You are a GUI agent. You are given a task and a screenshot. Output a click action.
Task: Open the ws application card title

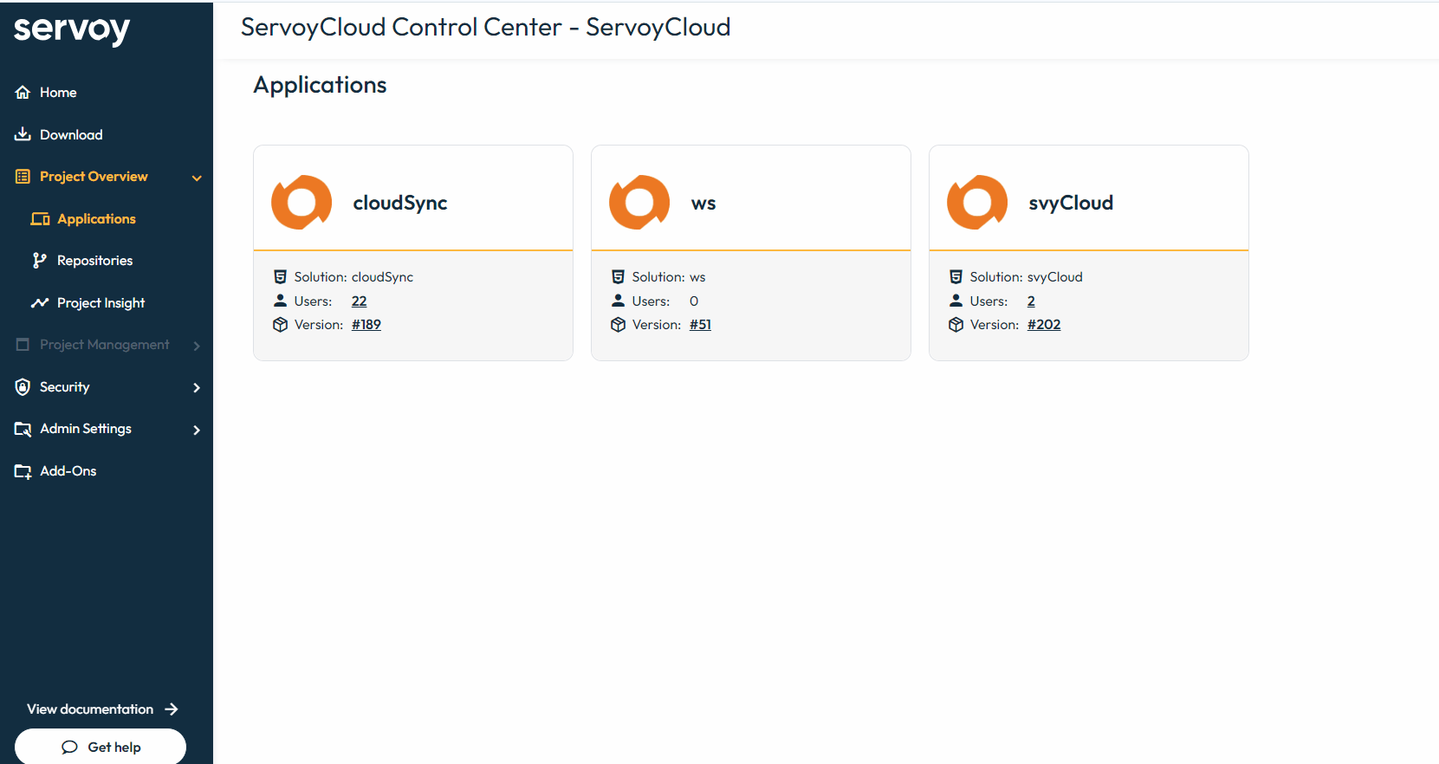(x=703, y=204)
